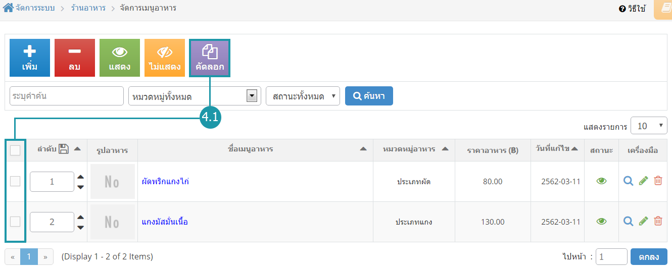Screen dimensions: 672x269
Task: Tick the checkbox for row 1
Action: [15, 181]
